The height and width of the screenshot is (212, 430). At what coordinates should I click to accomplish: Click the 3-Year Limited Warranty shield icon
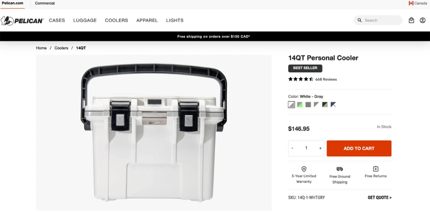tap(304, 169)
